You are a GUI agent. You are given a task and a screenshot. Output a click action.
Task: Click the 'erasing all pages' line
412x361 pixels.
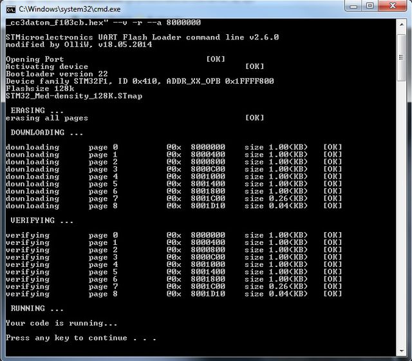[x=46, y=118]
